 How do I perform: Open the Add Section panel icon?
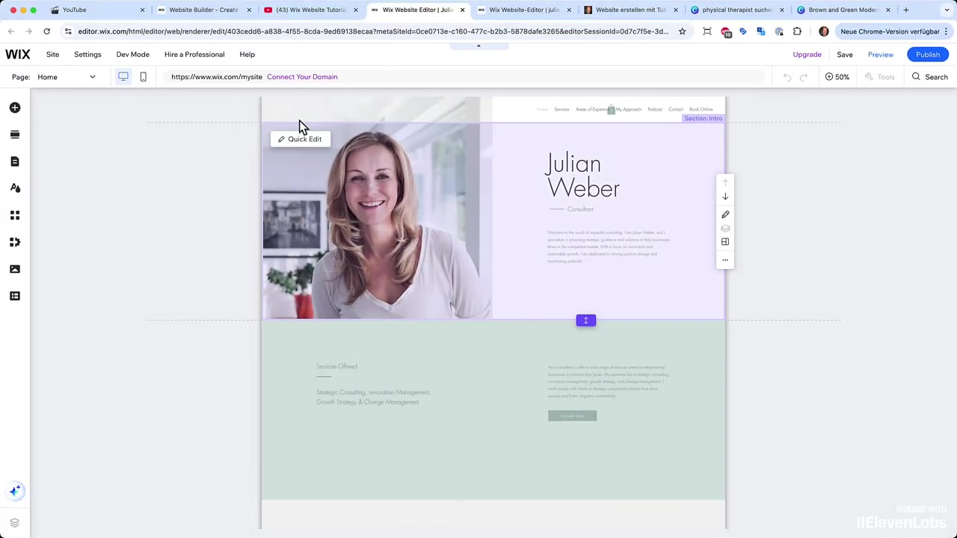coord(15,134)
